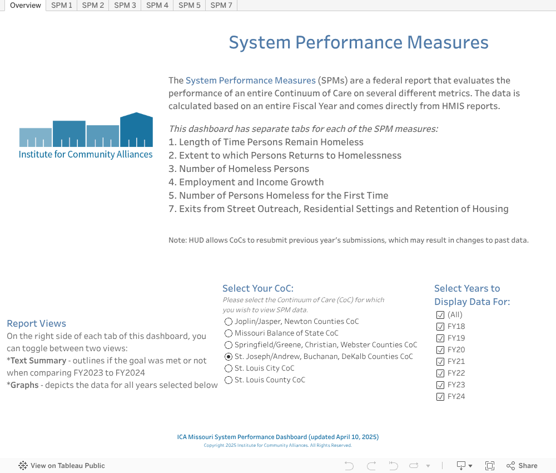The height and width of the screenshot is (473, 556).
Task: Click the Replay animation icon
Action: [414, 466]
